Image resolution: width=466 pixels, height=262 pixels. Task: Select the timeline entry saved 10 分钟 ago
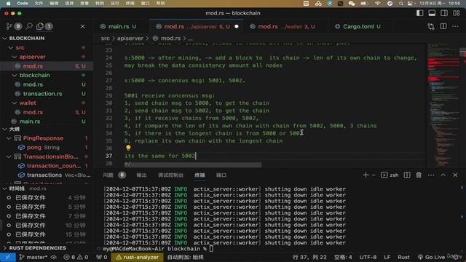pyautogui.click(x=47, y=226)
